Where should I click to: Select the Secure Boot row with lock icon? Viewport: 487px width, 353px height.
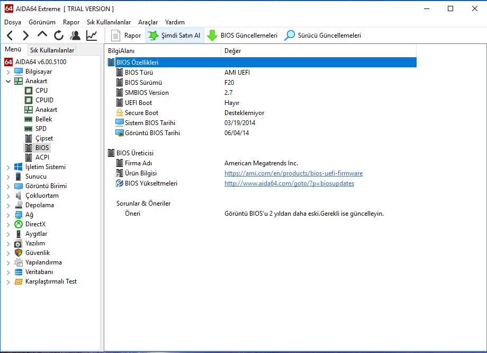pos(261,113)
